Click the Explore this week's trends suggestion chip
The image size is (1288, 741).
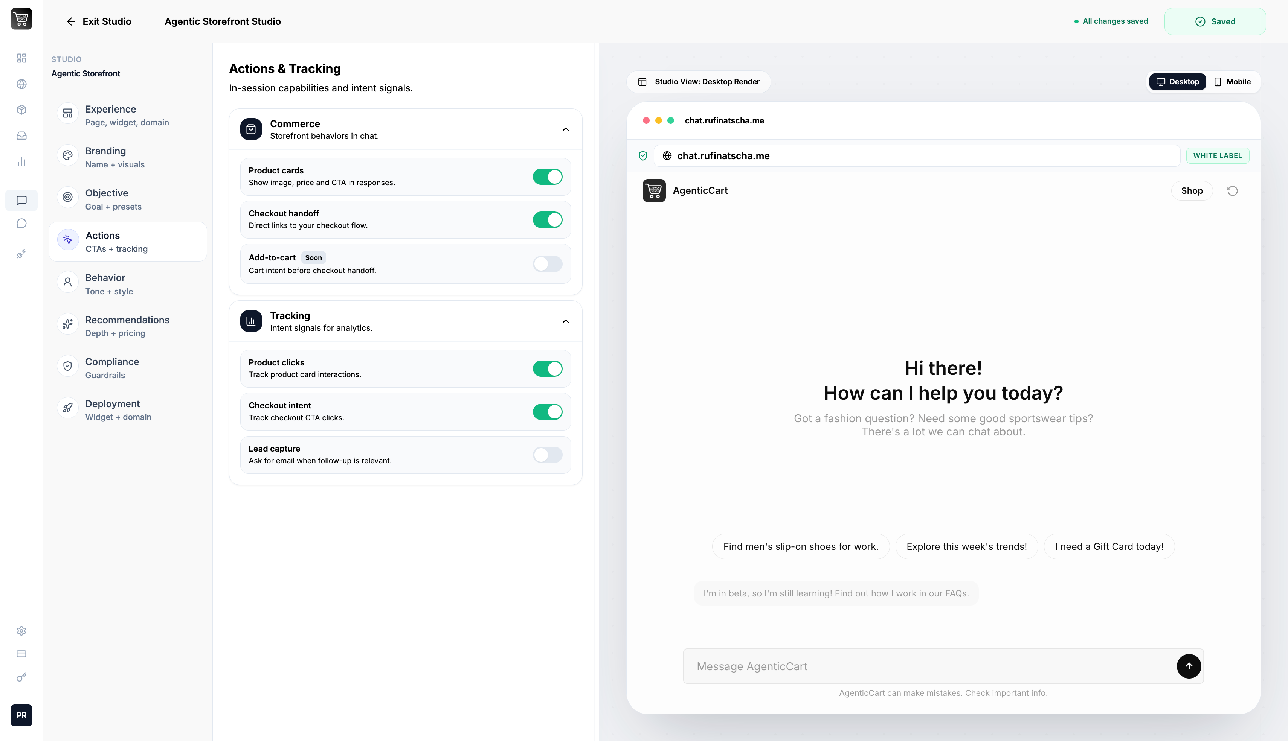(966, 546)
